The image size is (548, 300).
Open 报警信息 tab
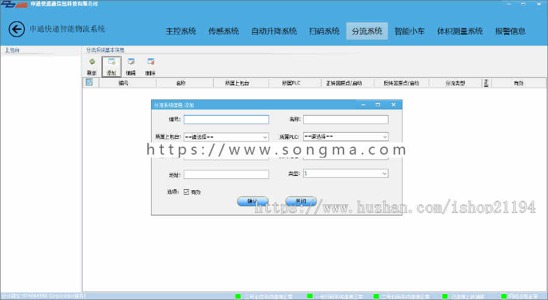[510, 31]
